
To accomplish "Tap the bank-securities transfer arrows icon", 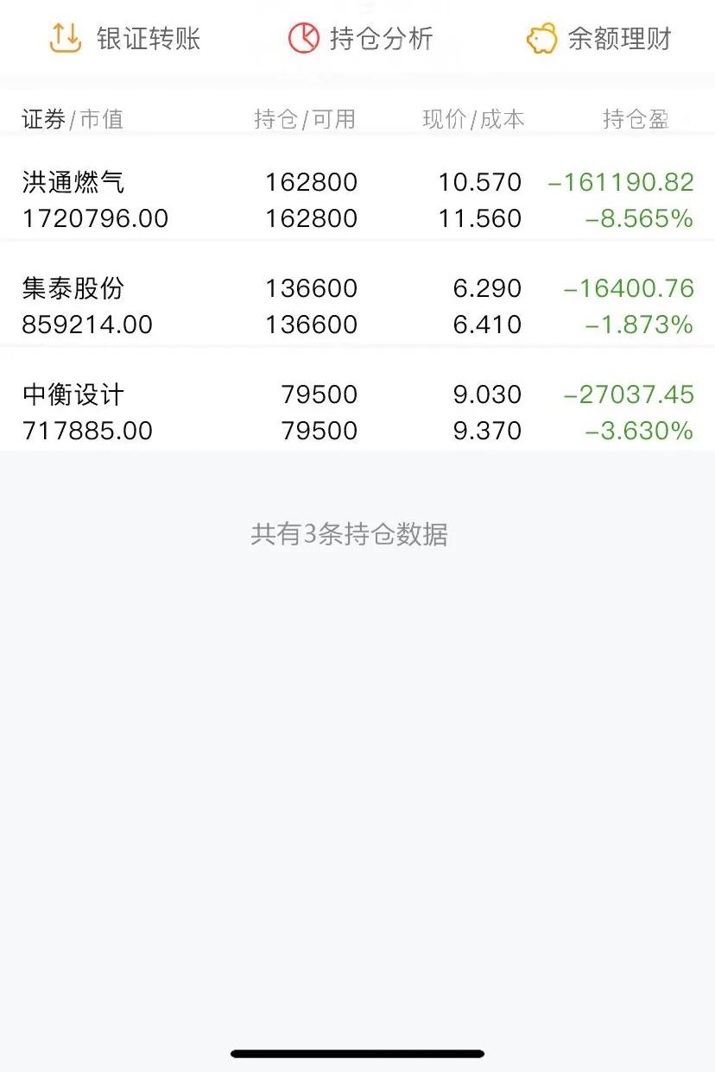I will (x=65, y=38).
